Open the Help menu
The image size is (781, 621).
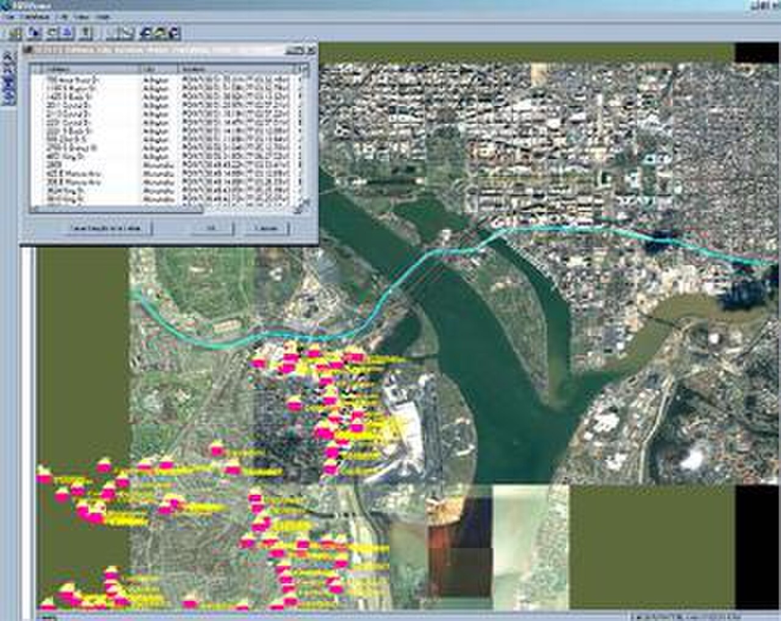click(x=103, y=17)
